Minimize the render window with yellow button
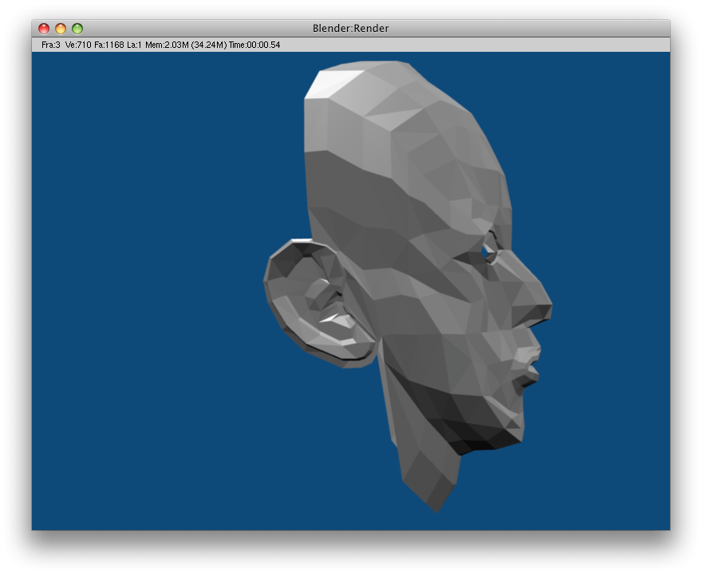Image resolution: width=702 pixels, height=574 pixels. 61,29
